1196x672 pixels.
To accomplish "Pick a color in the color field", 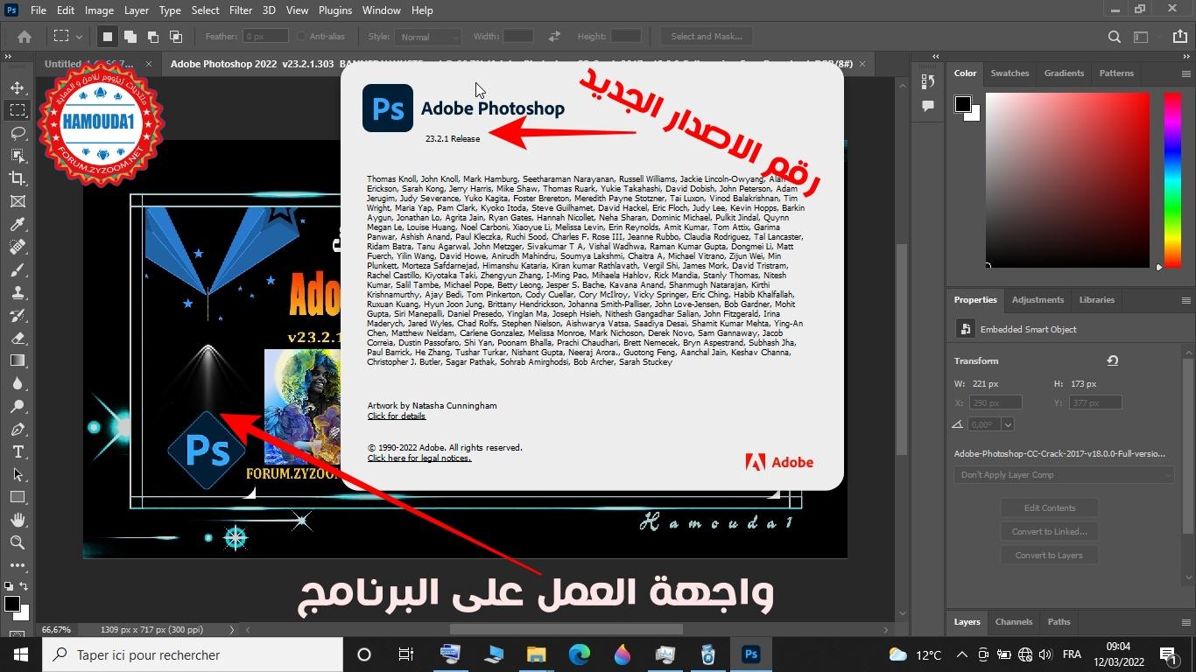I will click(x=1068, y=179).
